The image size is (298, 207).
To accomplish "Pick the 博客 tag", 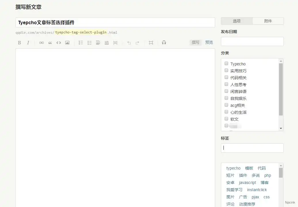I will pos(265,183).
